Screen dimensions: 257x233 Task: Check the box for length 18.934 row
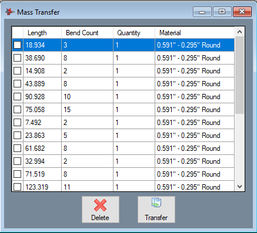point(18,45)
